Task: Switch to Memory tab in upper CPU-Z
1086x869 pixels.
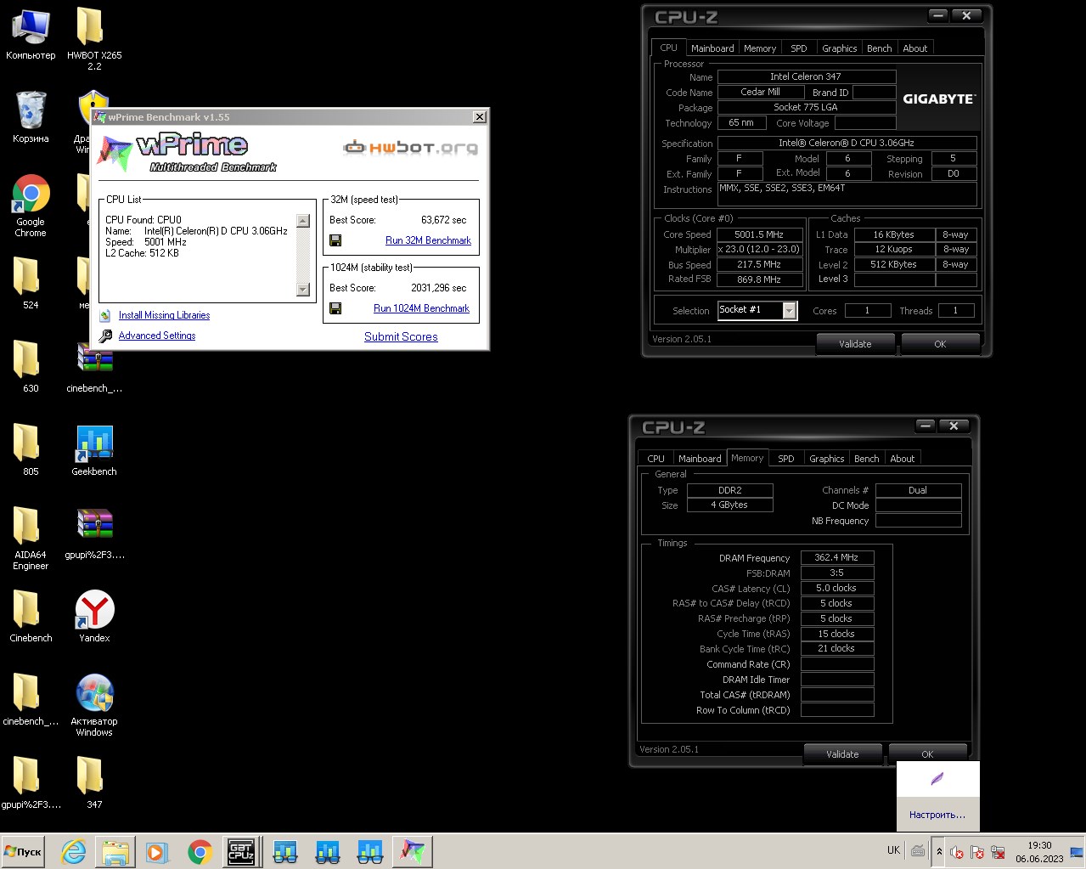Action: [760, 48]
